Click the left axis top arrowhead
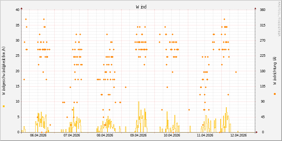 22,8
